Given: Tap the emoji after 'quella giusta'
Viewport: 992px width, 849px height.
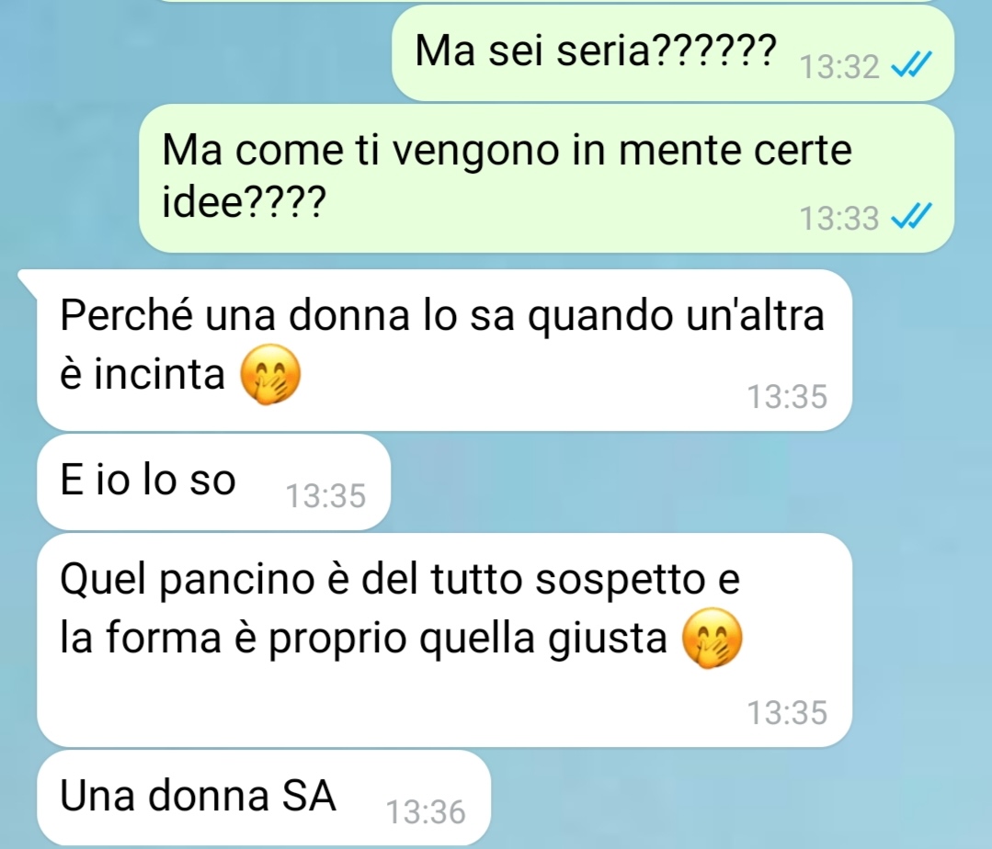Looking at the screenshot, I should 712,638.
